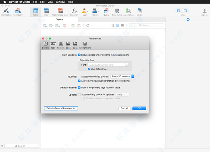The image size is (210, 152).
Task: Expand the Daily update frequency dropdown
Action: pos(123,94)
